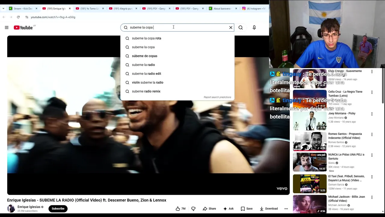The image size is (385, 217).
Task: Open 'El Taxi (feat. Pitbull' thumbnail
Action: (310, 184)
